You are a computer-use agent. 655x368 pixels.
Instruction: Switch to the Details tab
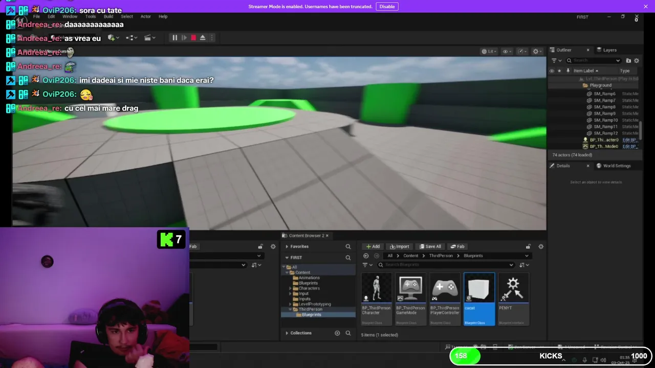(563, 166)
